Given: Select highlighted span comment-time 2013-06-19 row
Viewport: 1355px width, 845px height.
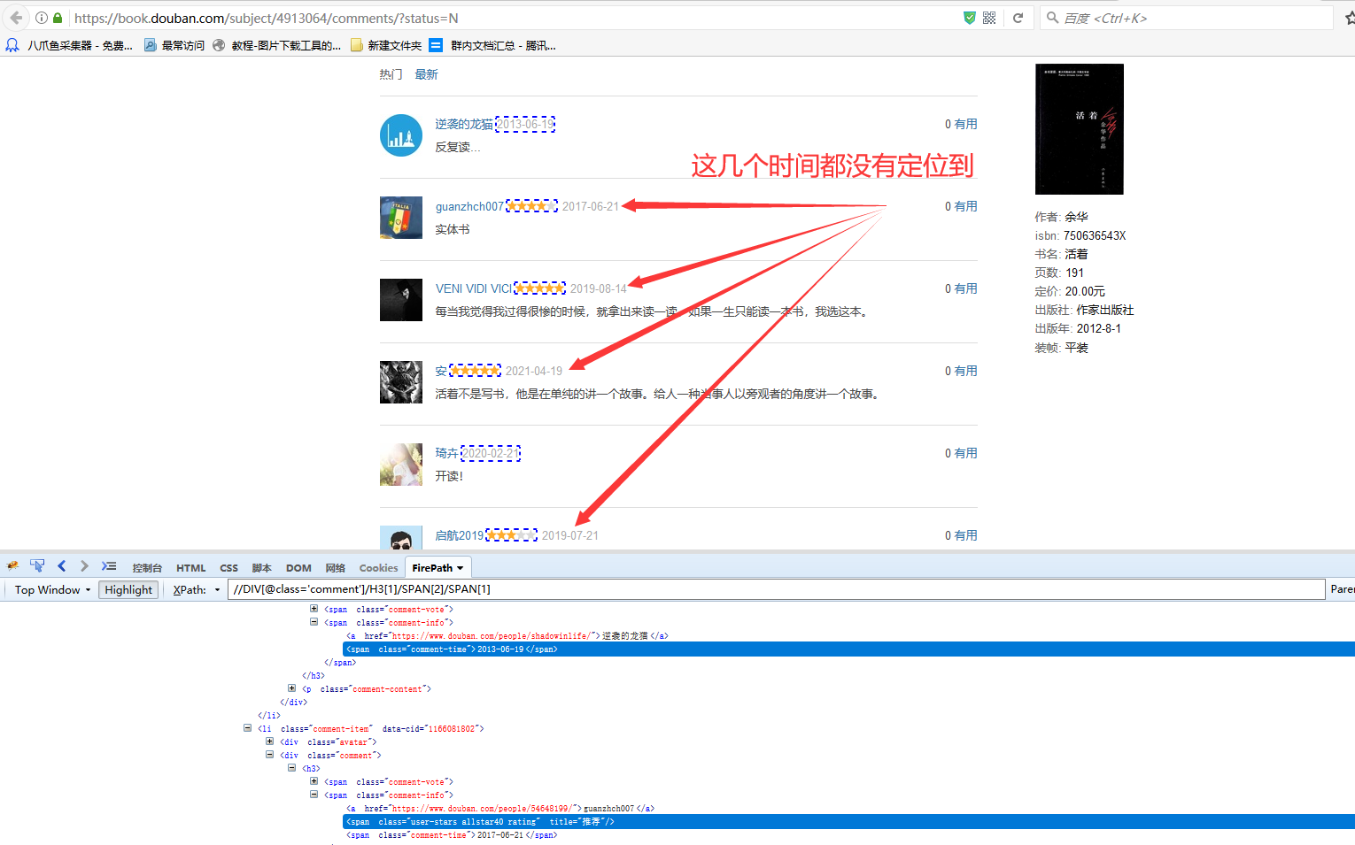Looking at the screenshot, I should [x=848, y=649].
